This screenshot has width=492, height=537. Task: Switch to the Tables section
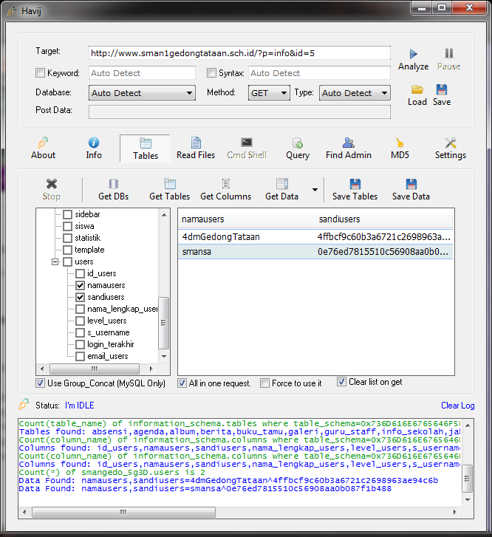[x=146, y=148]
